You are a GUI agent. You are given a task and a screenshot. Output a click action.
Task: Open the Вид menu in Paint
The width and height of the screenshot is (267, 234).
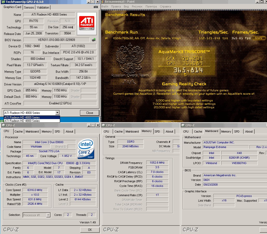pos(126,6)
